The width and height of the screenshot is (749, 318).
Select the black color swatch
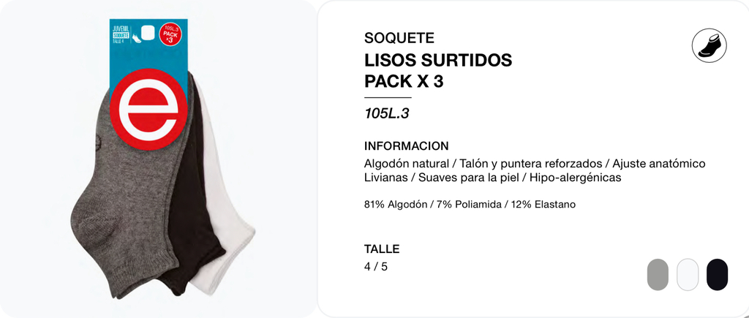717,275
